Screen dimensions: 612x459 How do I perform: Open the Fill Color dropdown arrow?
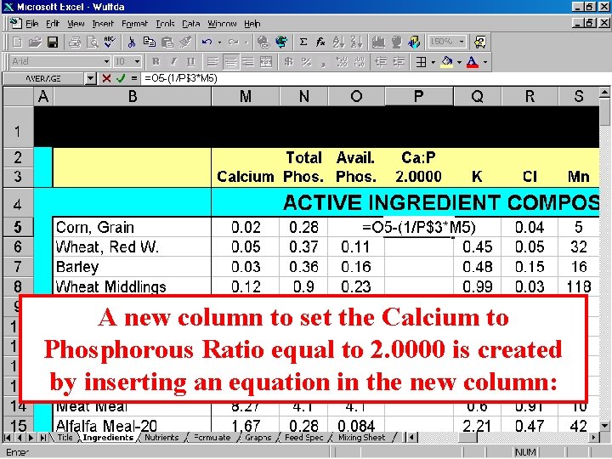pos(459,62)
